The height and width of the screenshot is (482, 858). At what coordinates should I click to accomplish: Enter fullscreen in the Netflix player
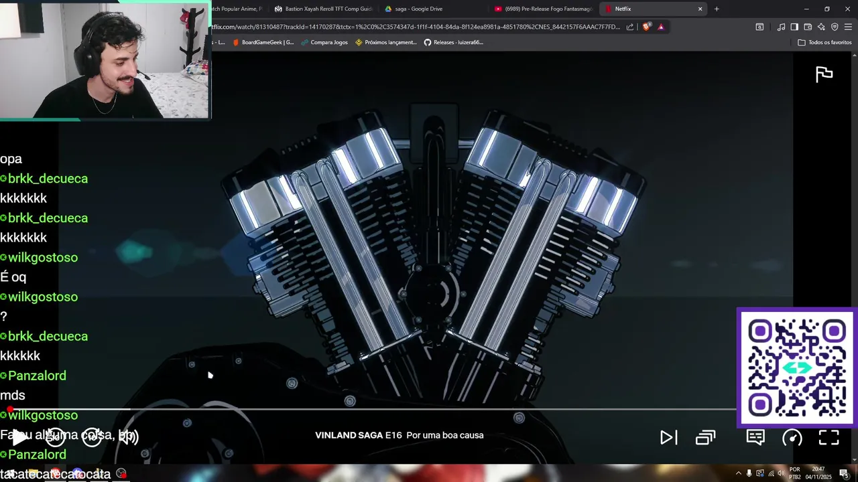829,437
